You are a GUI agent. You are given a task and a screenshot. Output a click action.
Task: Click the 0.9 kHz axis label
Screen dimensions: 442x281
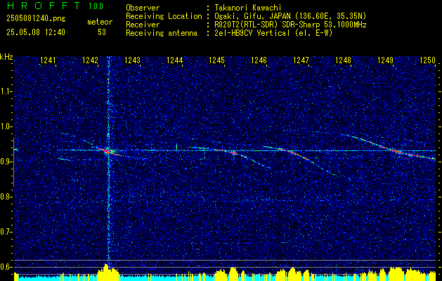(6, 162)
